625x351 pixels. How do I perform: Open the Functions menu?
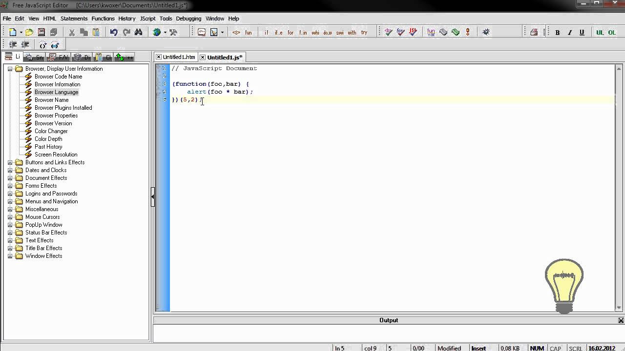pyautogui.click(x=103, y=19)
